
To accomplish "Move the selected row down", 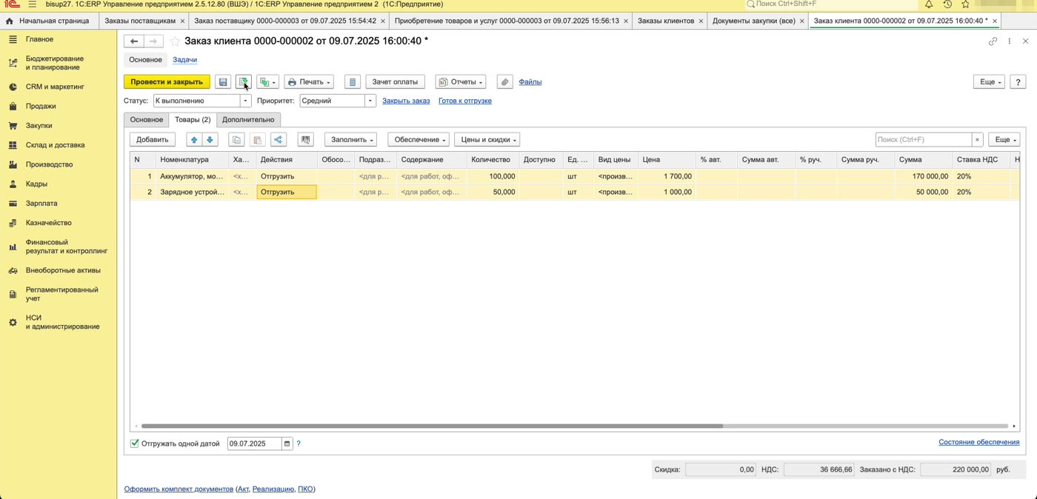I will pos(210,139).
